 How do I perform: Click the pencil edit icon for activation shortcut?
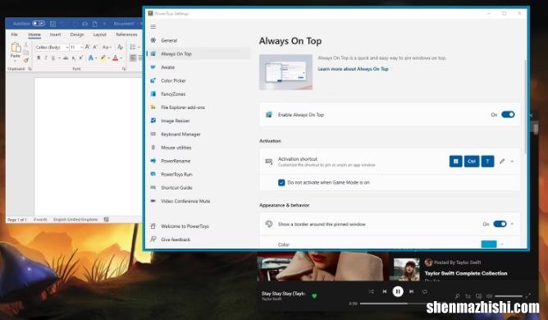(502, 161)
